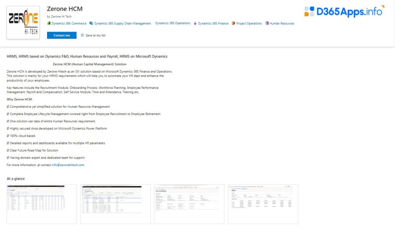Image resolution: width=395 pixels, height=230 pixels.
Task: Click the Human Resources product icon
Action: [x=267, y=23]
